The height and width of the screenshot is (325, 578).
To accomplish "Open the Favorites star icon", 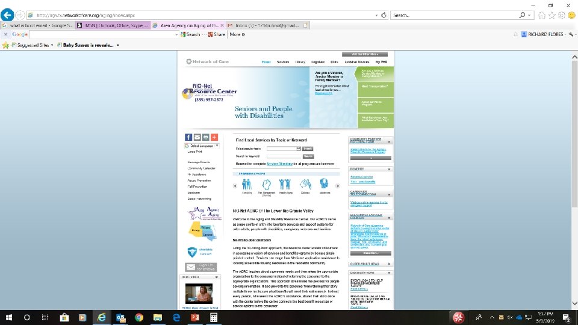I will point(552,15).
